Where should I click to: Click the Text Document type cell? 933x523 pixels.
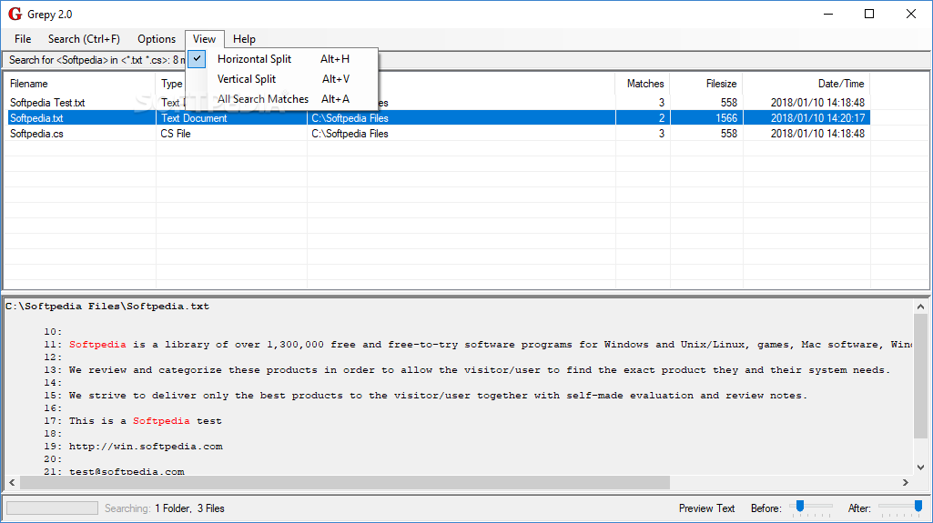pos(194,118)
